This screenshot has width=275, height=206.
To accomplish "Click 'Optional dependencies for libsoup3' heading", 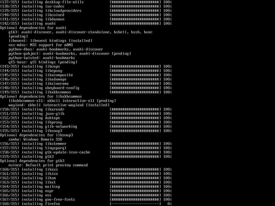I will 37,135.
